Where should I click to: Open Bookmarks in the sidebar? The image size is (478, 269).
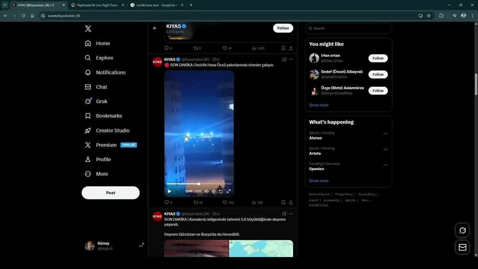point(103,116)
